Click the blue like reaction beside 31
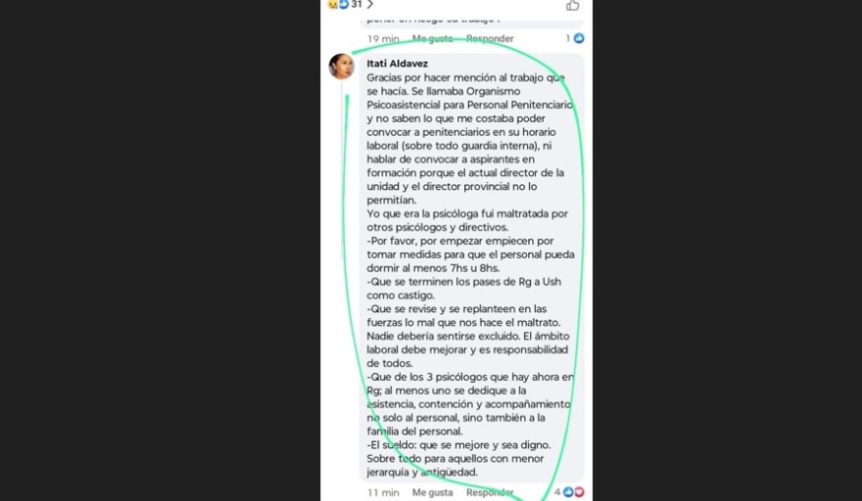Viewport: 862px width, 501px height. coord(344,4)
